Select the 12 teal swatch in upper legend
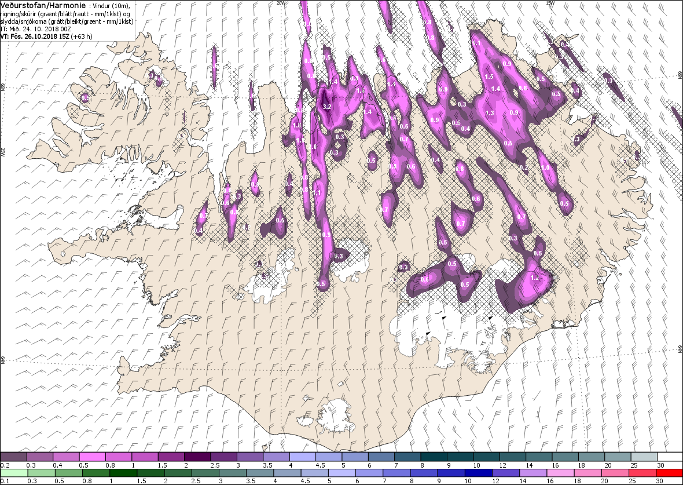Screen dimensions: 683x485 pyautogui.click(x=513, y=458)
